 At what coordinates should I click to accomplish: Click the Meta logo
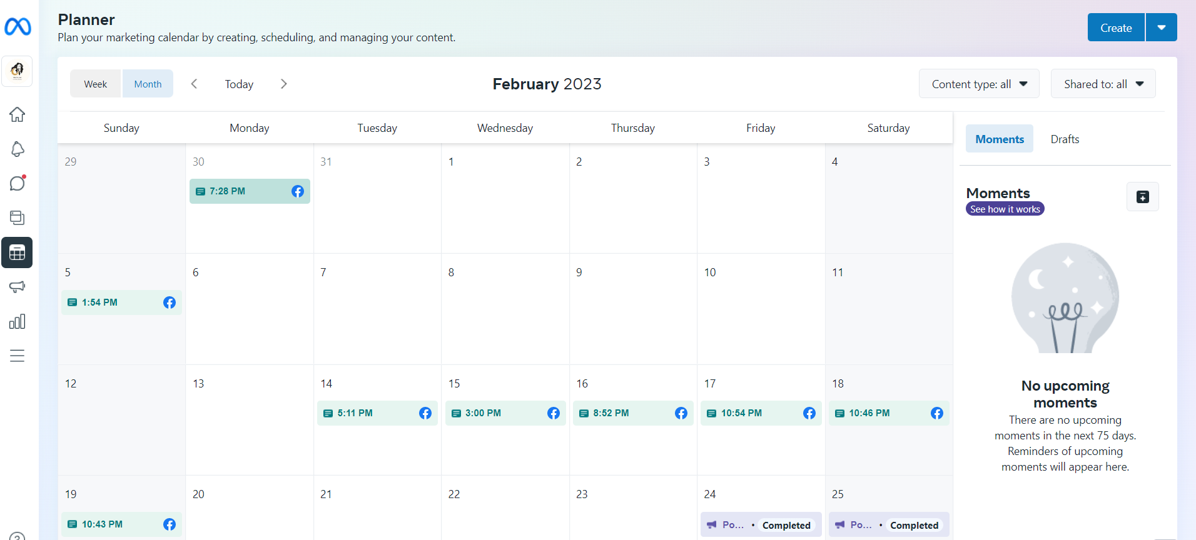(18, 27)
